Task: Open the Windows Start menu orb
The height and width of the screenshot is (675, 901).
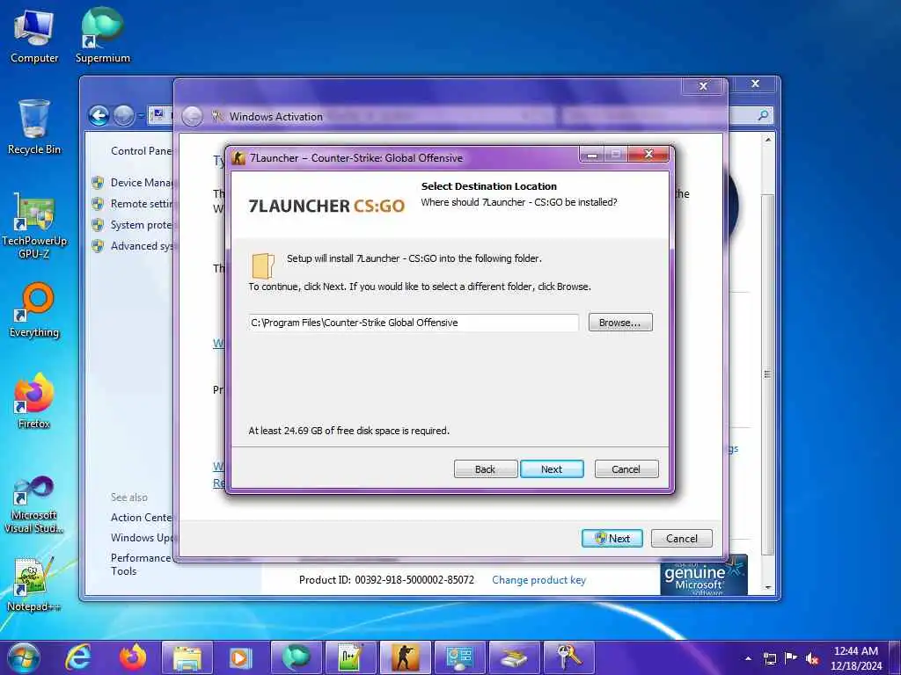Action: pyautogui.click(x=23, y=657)
